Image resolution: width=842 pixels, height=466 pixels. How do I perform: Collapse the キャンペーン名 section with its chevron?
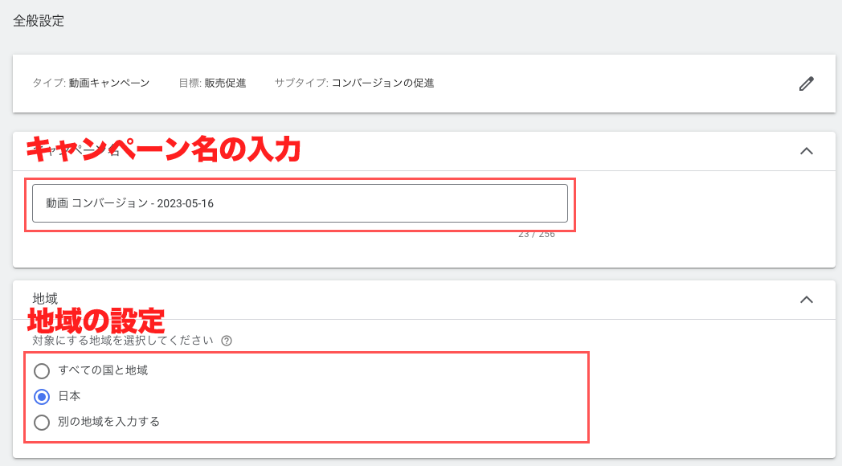[807, 151]
